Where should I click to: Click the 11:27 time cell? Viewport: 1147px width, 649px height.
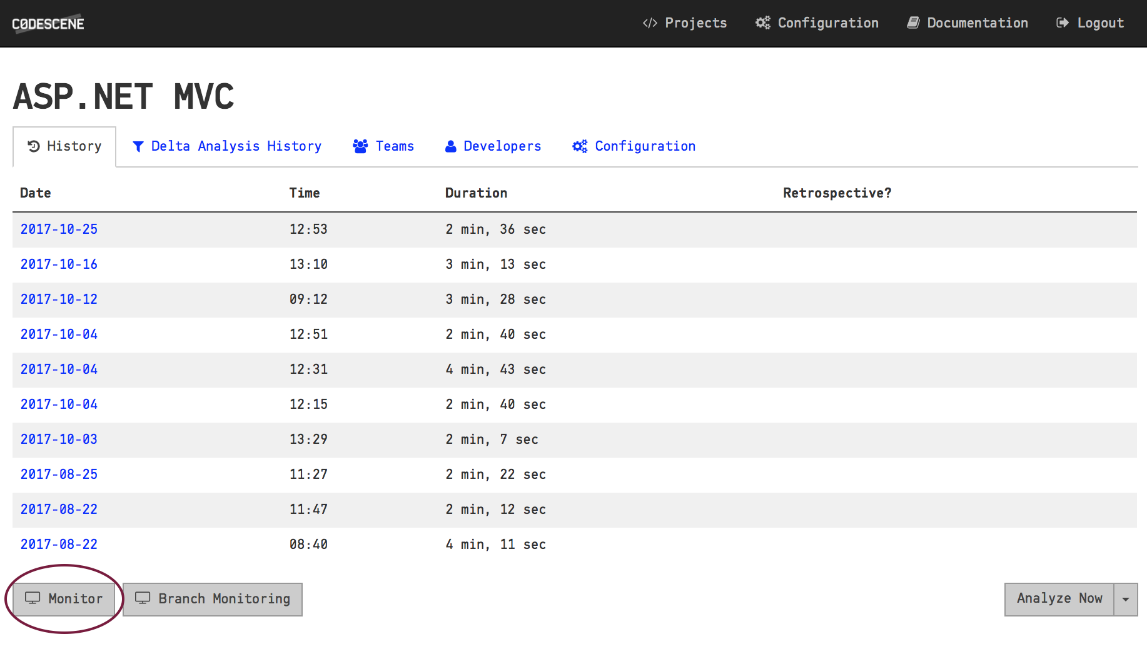coord(308,475)
